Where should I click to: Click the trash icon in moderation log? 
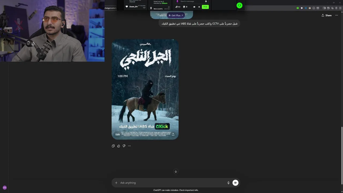point(151,8)
